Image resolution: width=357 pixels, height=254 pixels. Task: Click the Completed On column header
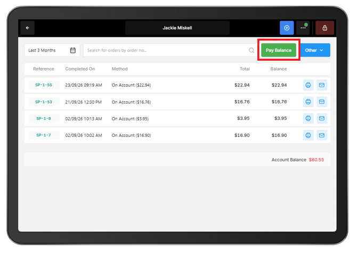[80, 69]
